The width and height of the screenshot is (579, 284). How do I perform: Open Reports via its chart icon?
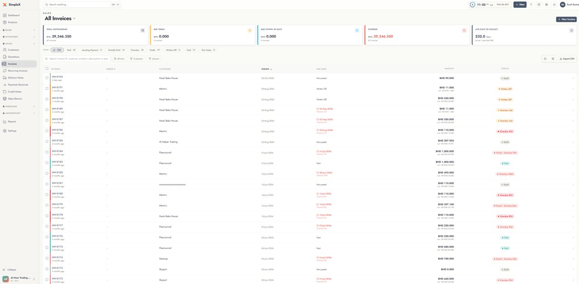point(5,121)
